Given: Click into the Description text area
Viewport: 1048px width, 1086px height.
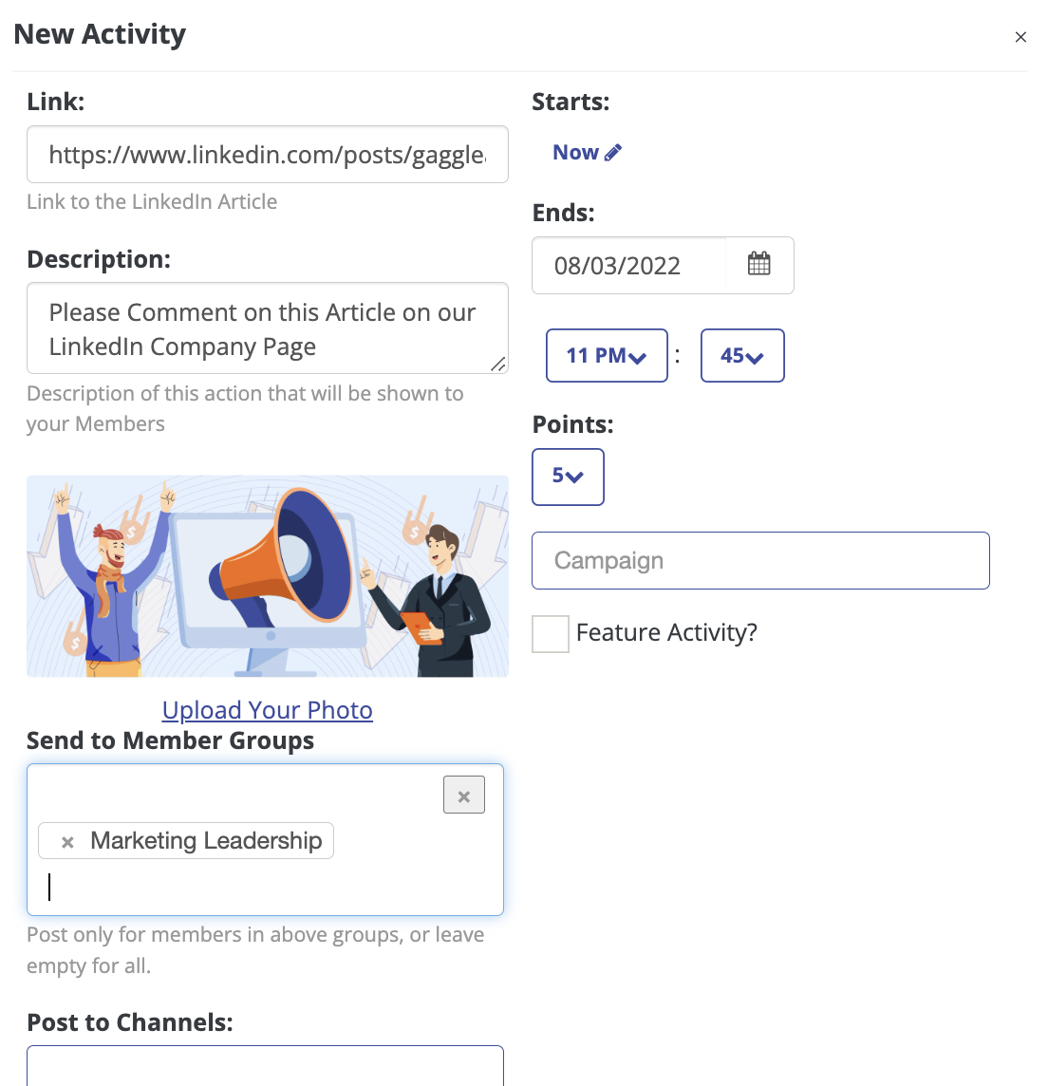Looking at the screenshot, I should point(268,328).
